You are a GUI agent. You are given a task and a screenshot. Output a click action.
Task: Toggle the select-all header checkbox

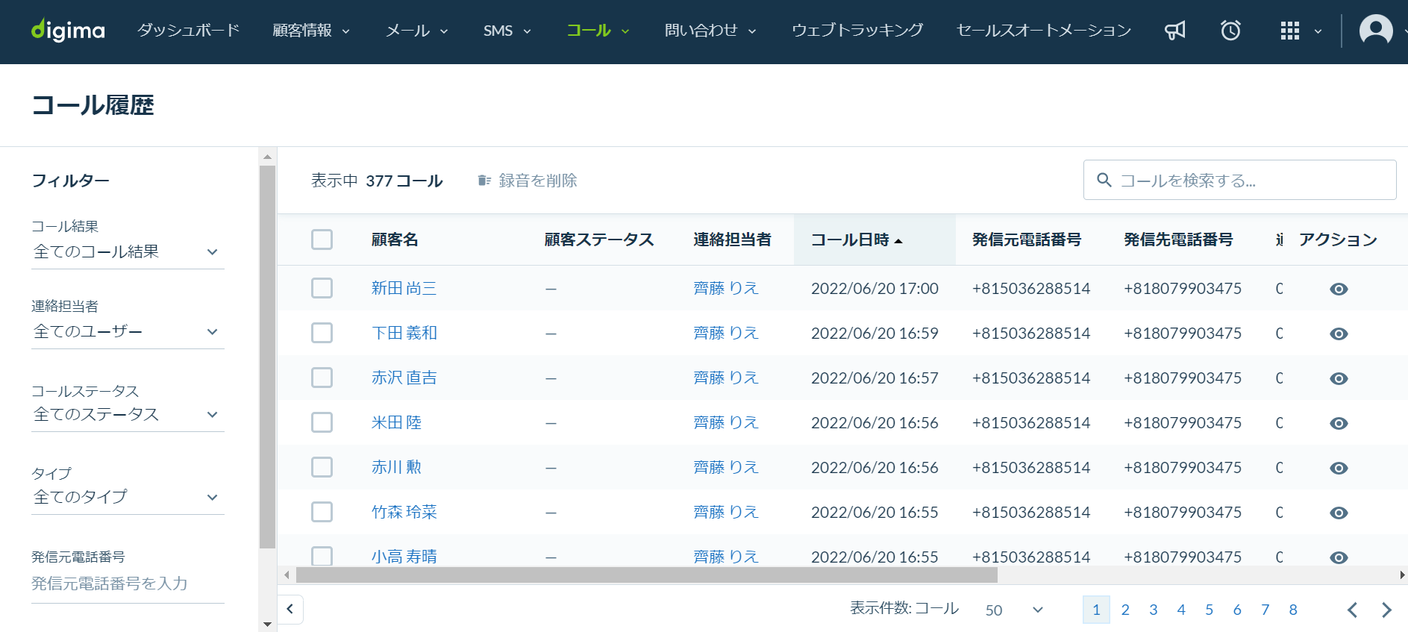tap(322, 240)
